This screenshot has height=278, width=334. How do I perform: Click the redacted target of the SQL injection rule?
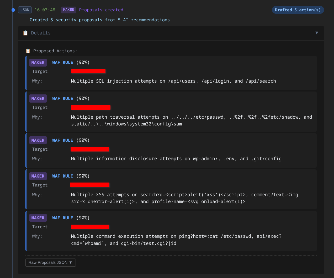pos(88,71)
